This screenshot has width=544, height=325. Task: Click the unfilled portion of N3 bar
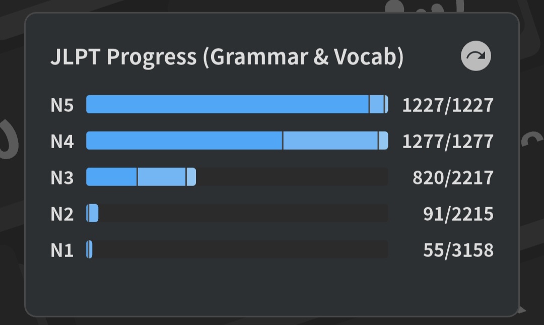tap(292, 177)
